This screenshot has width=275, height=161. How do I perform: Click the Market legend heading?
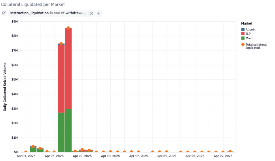[246, 23]
